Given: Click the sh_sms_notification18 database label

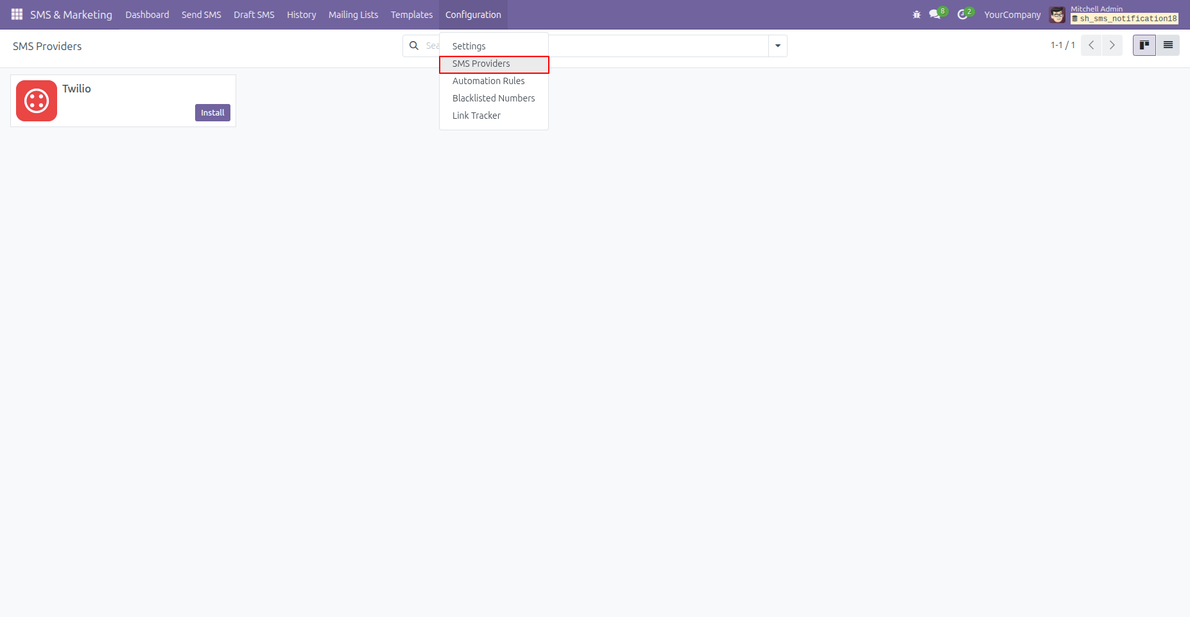Looking at the screenshot, I should [1125, 19].
